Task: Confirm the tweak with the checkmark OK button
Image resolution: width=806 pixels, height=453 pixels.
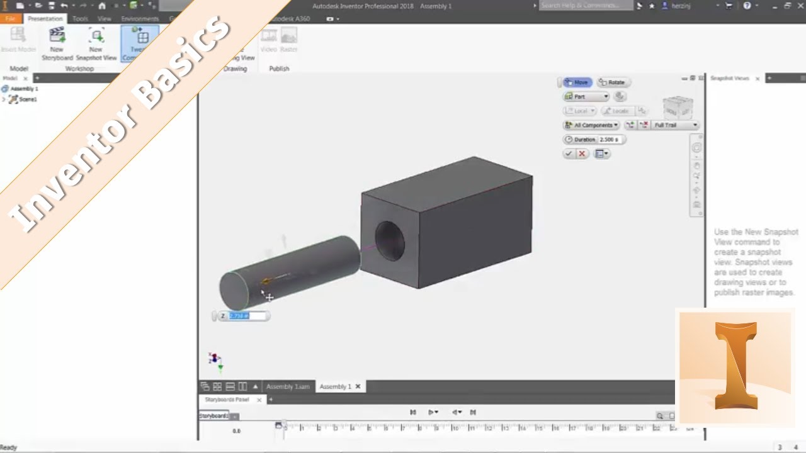Action: click(569, 154)
